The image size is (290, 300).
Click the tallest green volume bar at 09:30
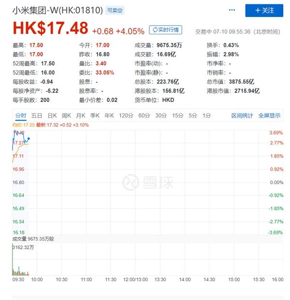click(13, 259)
